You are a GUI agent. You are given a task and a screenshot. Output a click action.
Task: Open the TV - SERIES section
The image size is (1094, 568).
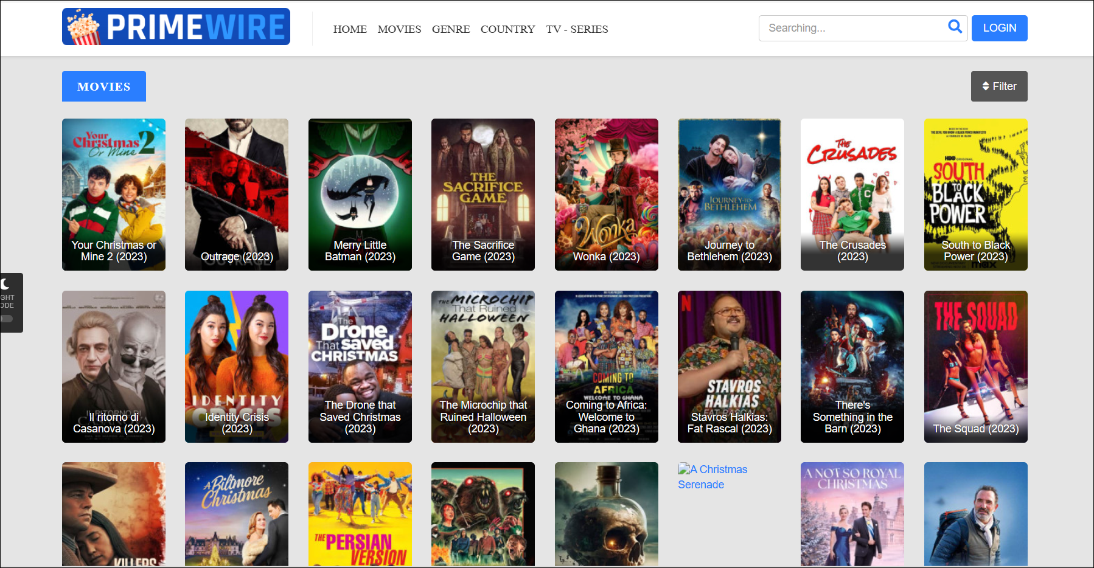pos(577,29)
